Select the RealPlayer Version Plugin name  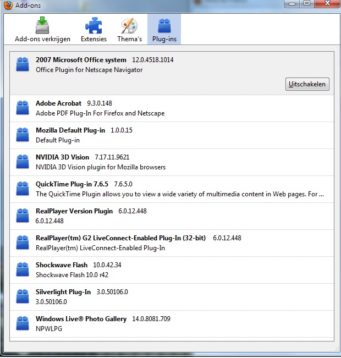pos(74,211)
